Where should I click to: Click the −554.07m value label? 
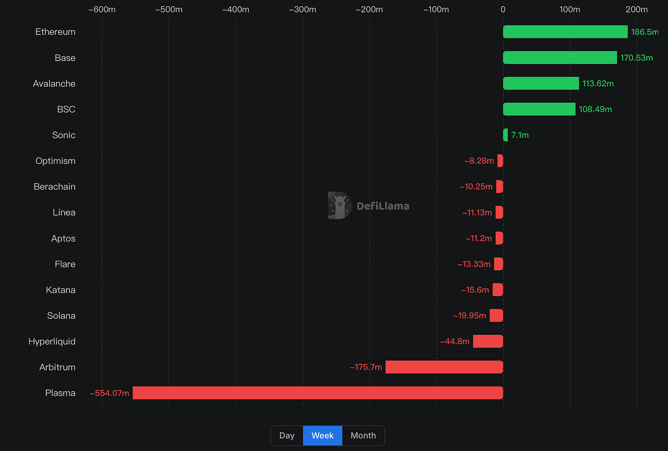click(x=110, y=393)
